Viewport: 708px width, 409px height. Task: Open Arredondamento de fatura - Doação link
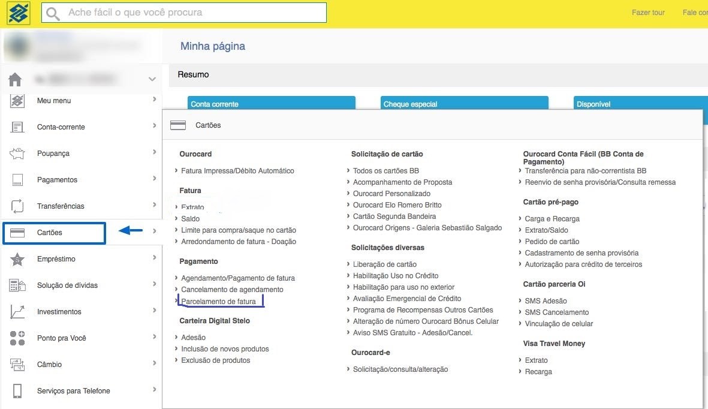pos(239,241)
